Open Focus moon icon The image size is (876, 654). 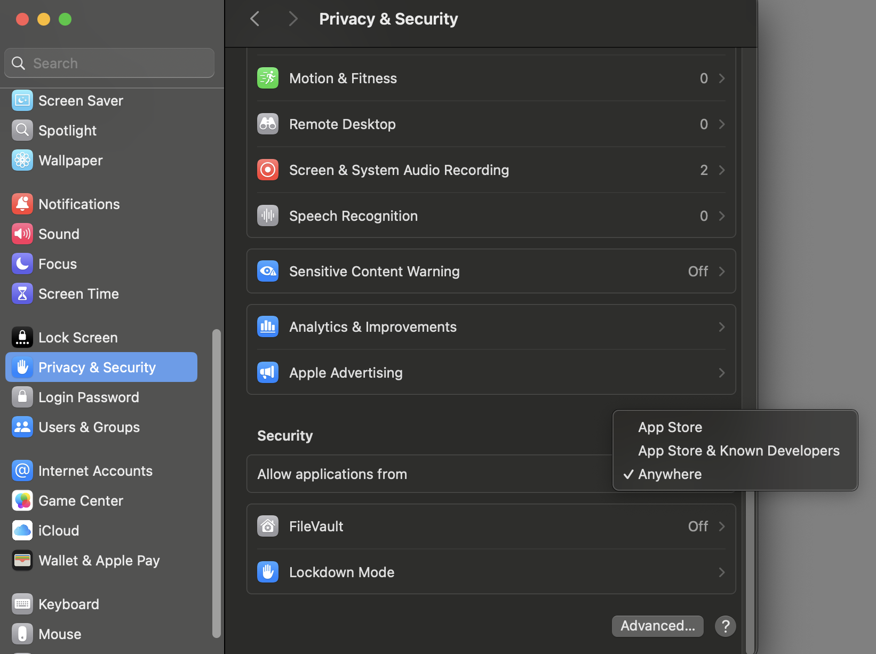pos(22,264)
